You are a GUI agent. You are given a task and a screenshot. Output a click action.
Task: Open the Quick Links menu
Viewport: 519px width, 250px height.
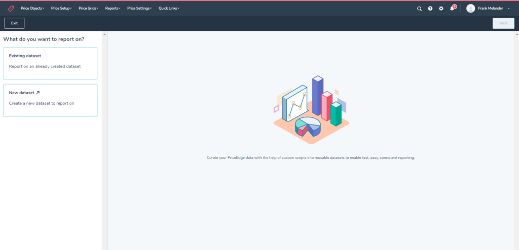coord(169,8)
